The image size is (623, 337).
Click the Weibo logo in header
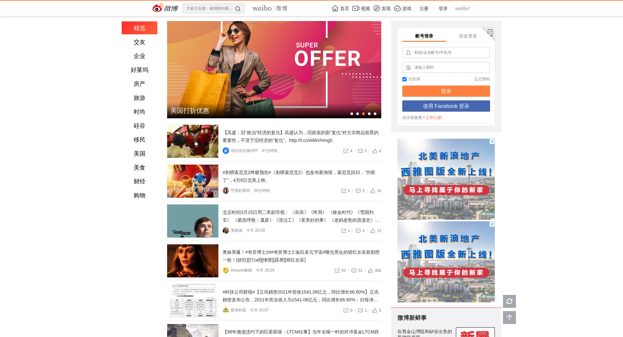tap(165, 8)
